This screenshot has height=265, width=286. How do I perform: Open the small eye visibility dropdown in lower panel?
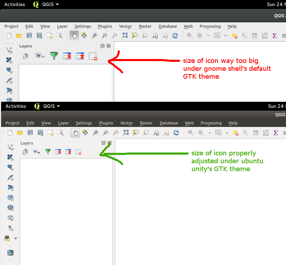pyautogui.click(x=37, y=152)
